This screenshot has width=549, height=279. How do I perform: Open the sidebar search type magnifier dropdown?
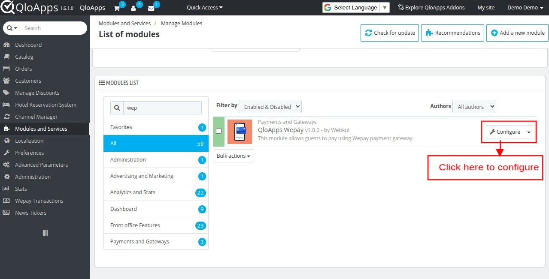pos(12,28)
